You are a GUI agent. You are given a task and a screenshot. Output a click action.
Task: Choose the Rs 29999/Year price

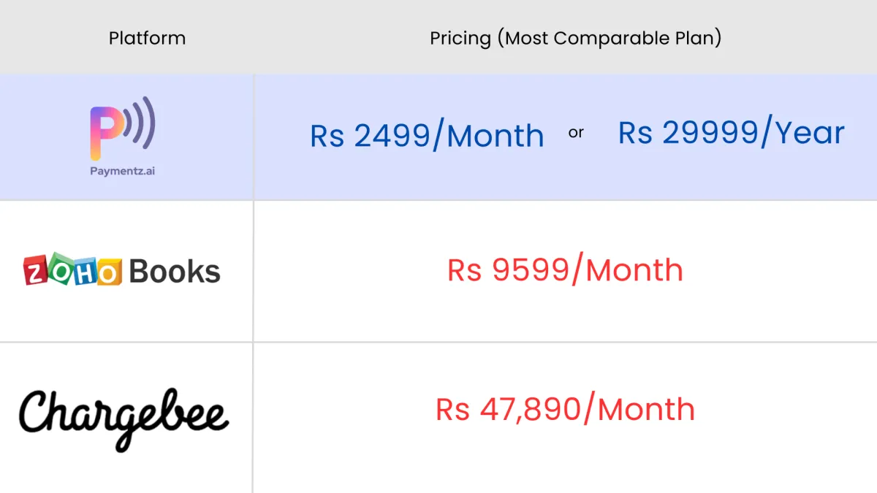coord(731,133)
